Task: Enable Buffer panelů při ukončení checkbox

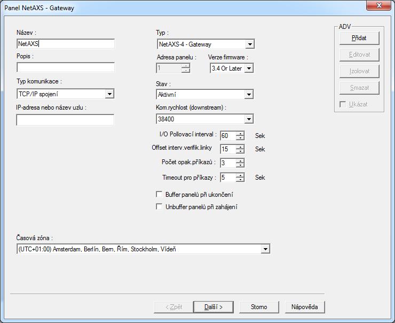Action: (159, 194)
